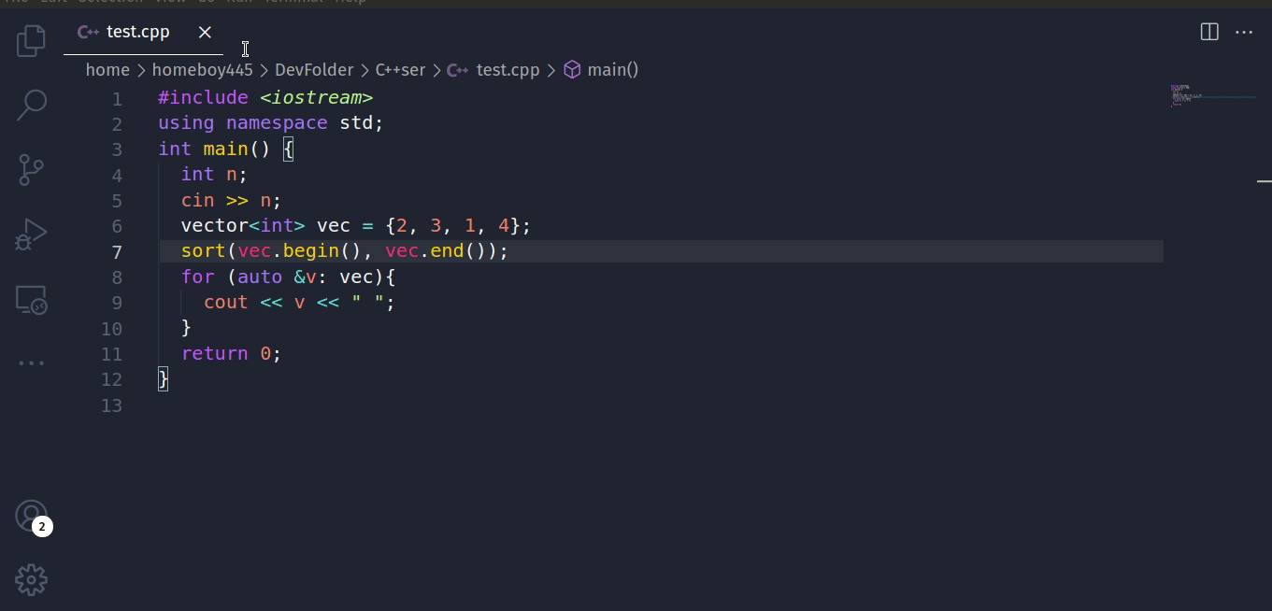
Task: Close the test.cpp tab
Action: pyautogui.click(x=205, y=32)
